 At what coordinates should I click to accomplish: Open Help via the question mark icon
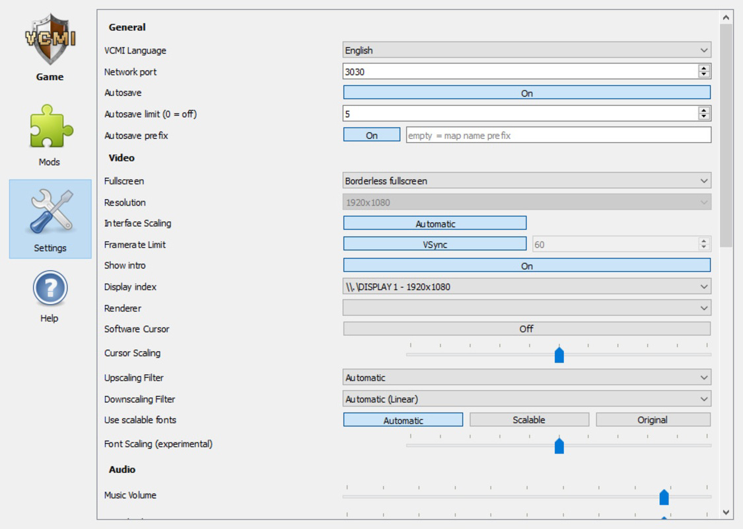point(50,288)
